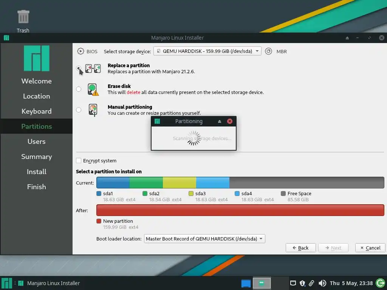Viewport: 387px width, 290px height.
Task: Select the gray Free Space segment in Current bar
Action: pos(307,183)
